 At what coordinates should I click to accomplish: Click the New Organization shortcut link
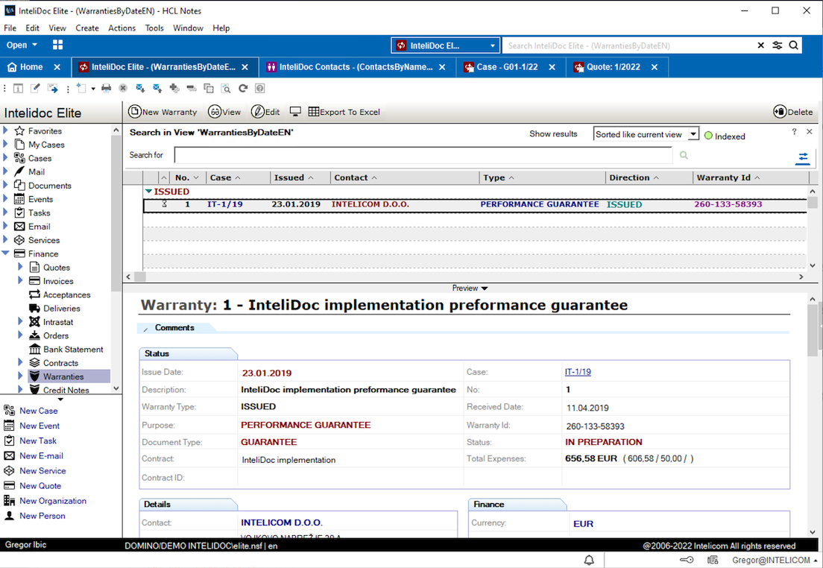click(53, 501)
